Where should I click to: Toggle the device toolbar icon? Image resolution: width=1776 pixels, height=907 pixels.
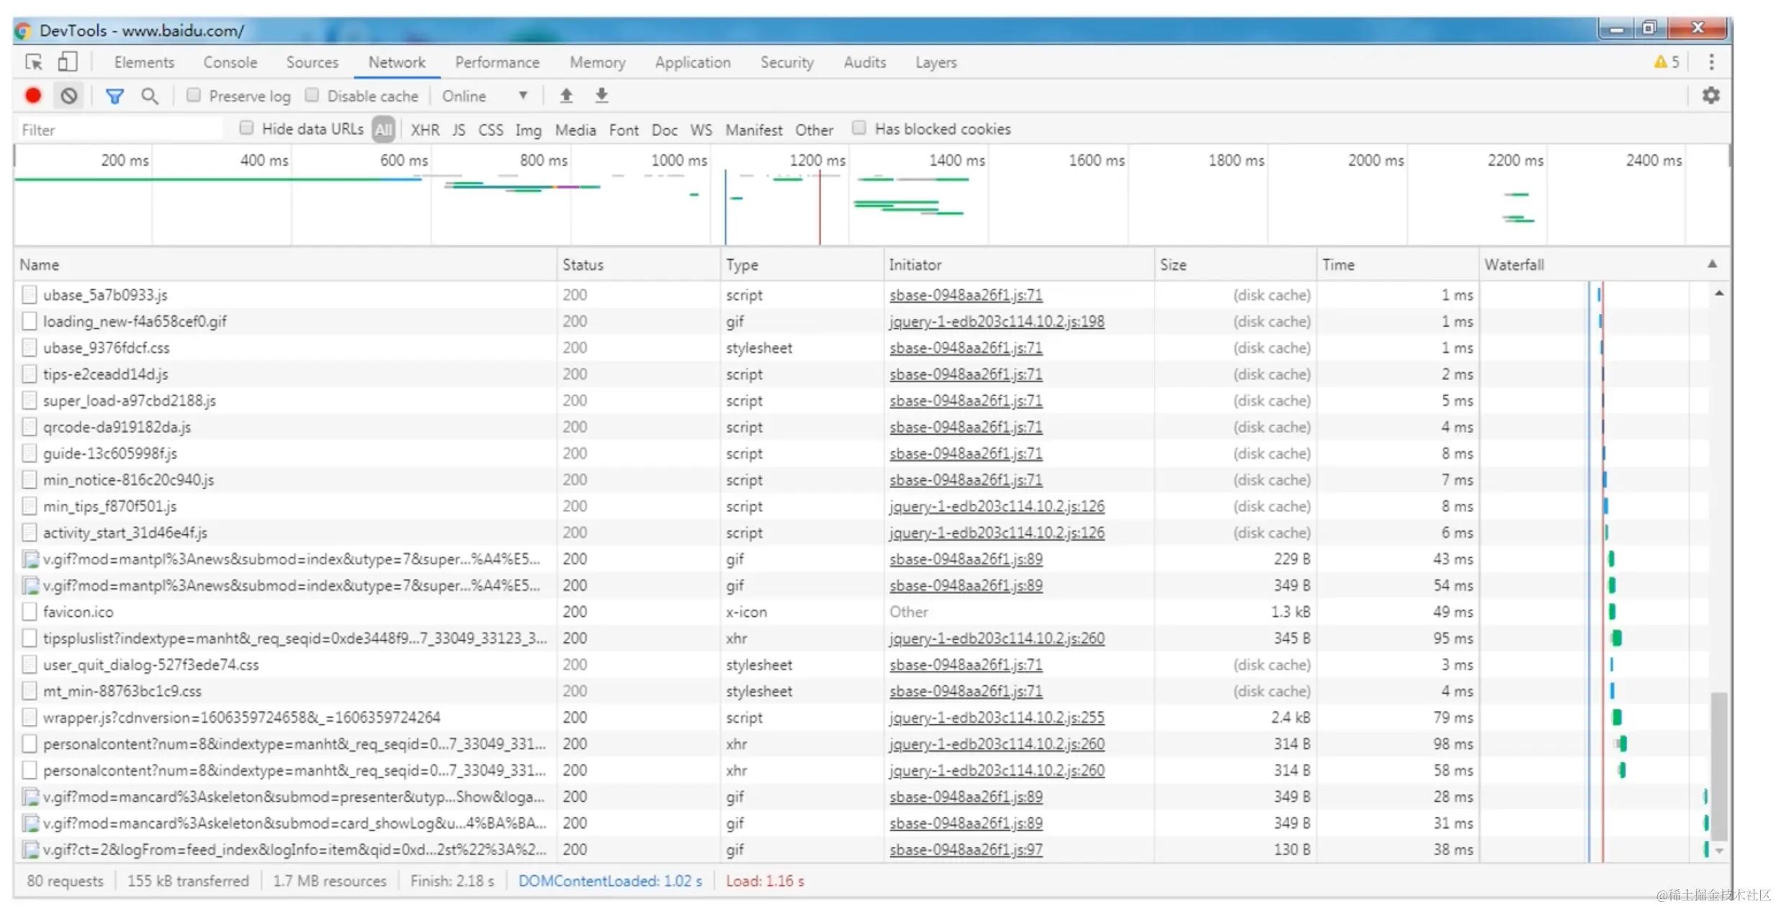(68, 62)
